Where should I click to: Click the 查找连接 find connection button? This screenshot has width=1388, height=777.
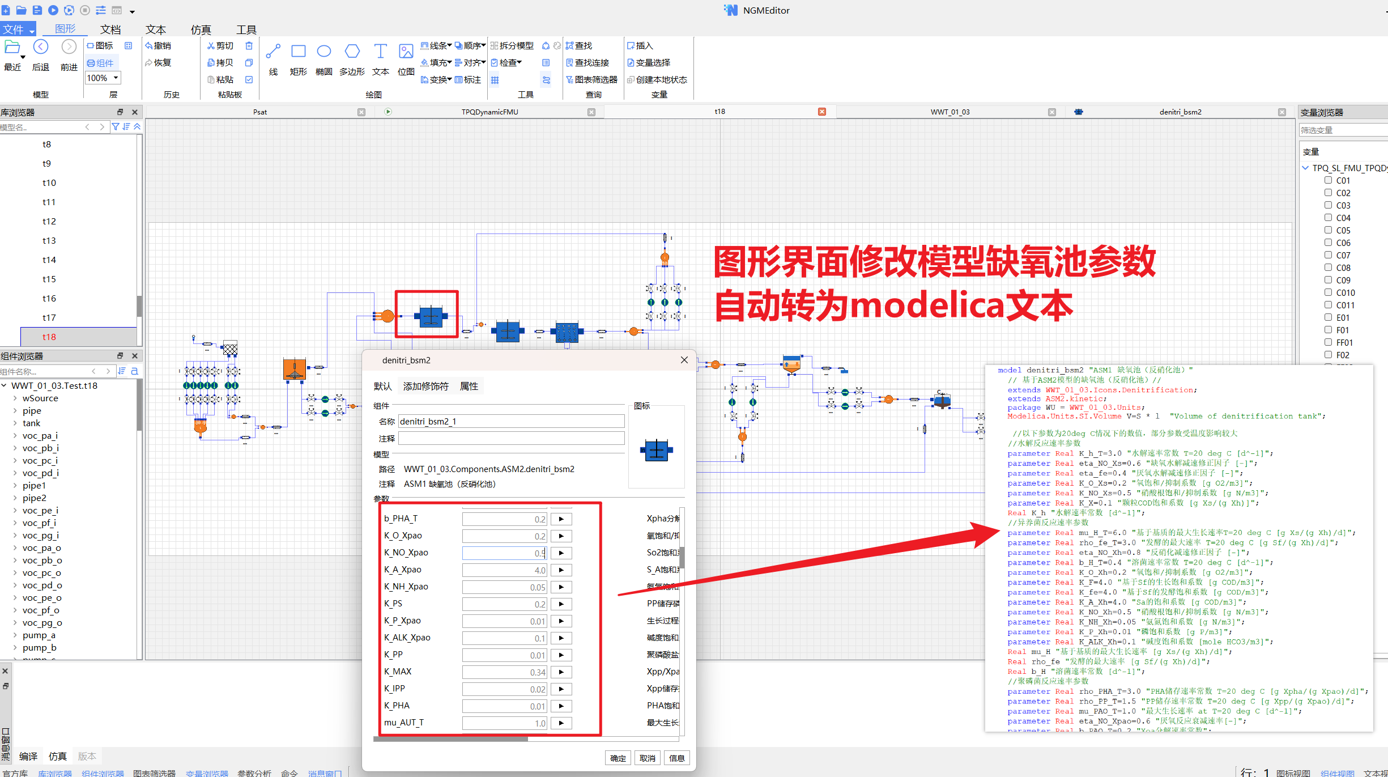click(x=587, y=62)
